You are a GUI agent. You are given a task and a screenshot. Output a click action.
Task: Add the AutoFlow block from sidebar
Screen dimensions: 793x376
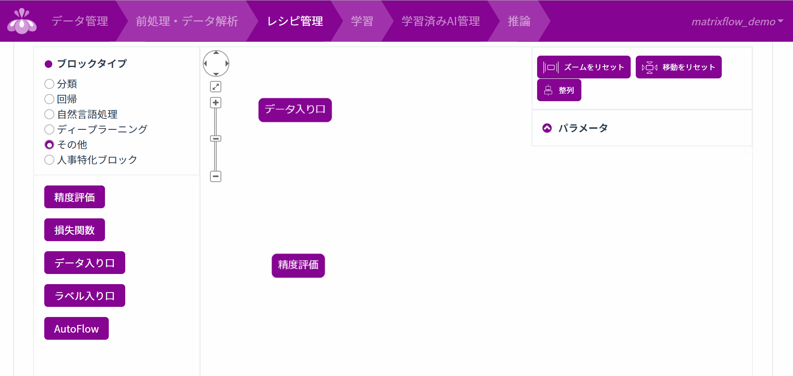(x=76, y=328)
